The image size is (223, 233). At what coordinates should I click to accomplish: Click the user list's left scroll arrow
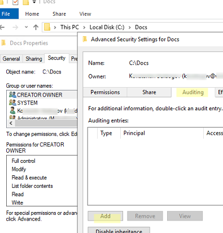point(11,123)
